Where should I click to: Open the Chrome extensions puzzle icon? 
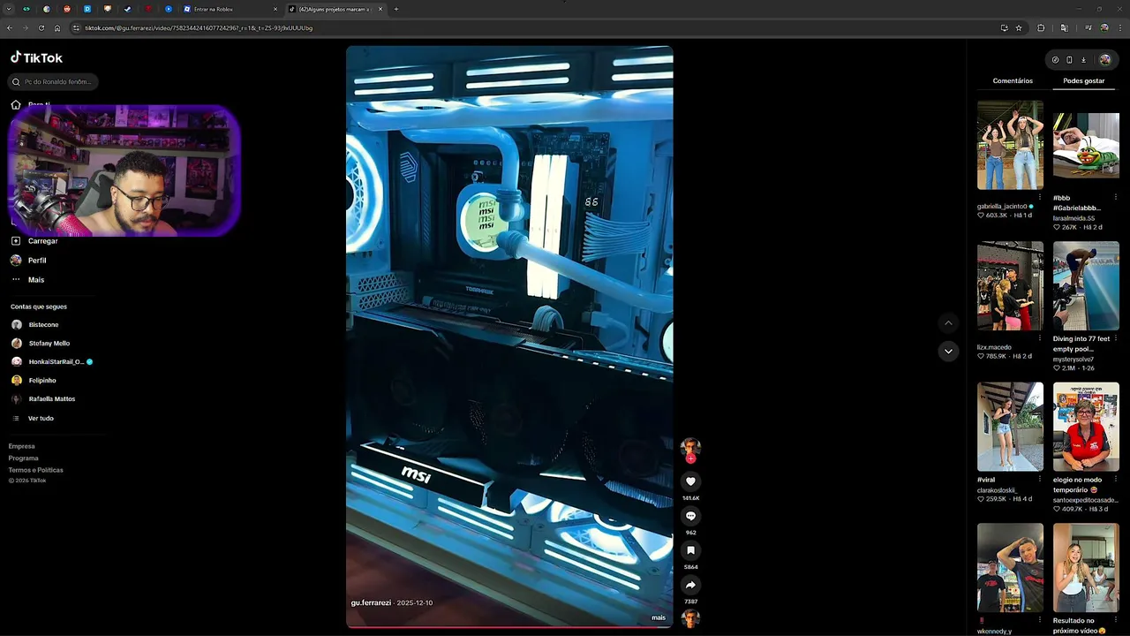1041,27
